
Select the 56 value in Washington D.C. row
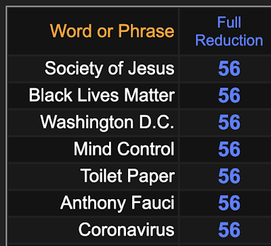click(229, 122)
